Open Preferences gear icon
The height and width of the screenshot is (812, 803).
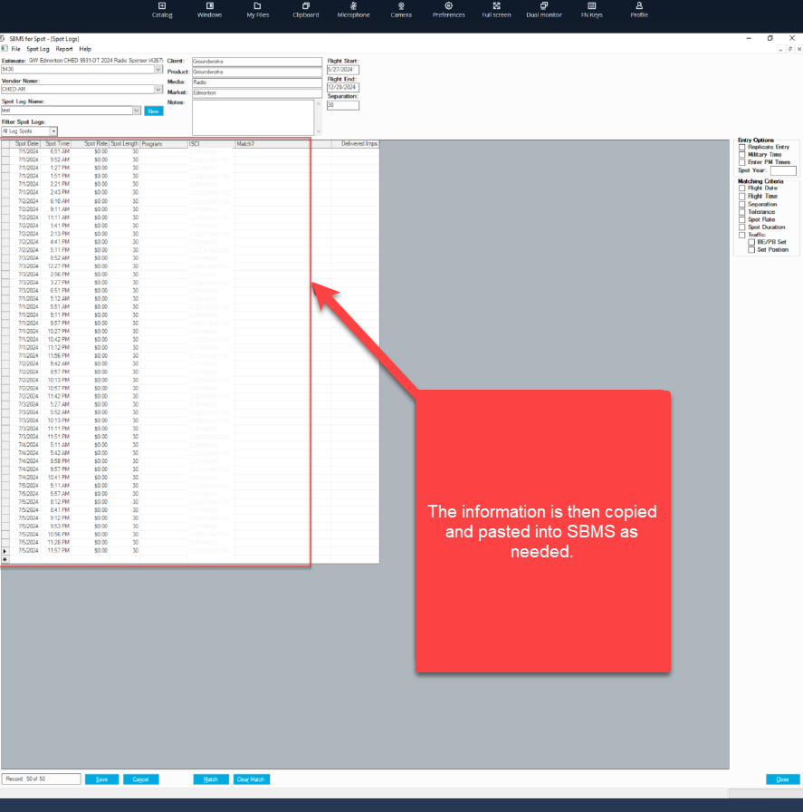449,9
